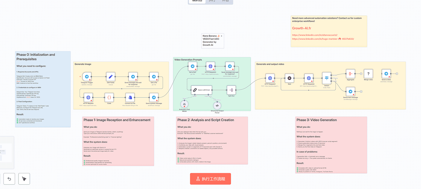The width and height of the screenshot is (421, 189).
Task: Switch to the 执行 (Executions) tab
Action: coord(212,1)
